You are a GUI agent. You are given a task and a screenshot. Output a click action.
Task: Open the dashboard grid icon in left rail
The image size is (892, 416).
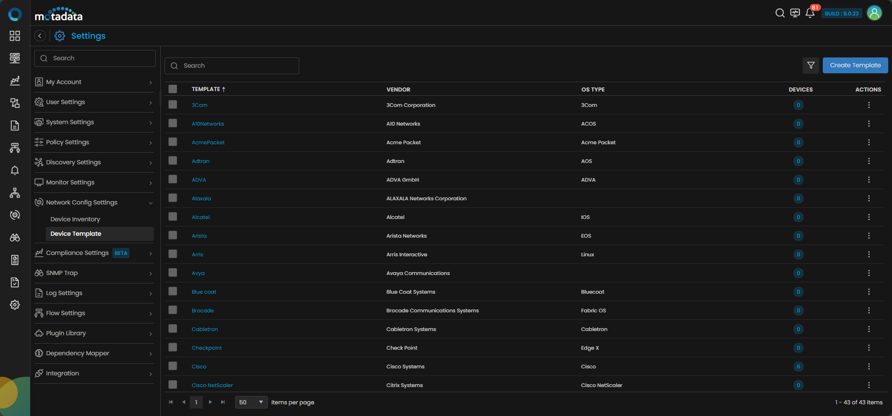point(15,36)
